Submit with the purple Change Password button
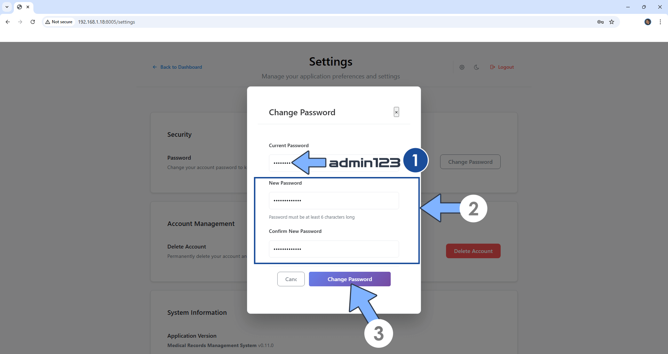668x354 pixels. pos(350,279)
